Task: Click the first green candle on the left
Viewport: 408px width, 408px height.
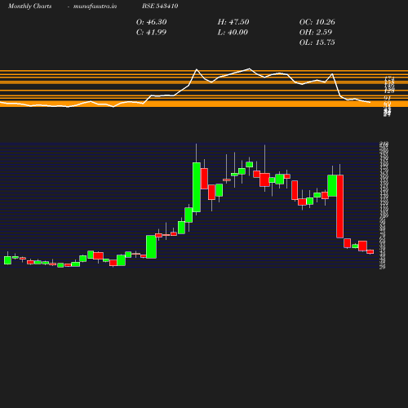Action: click(7, 260)
